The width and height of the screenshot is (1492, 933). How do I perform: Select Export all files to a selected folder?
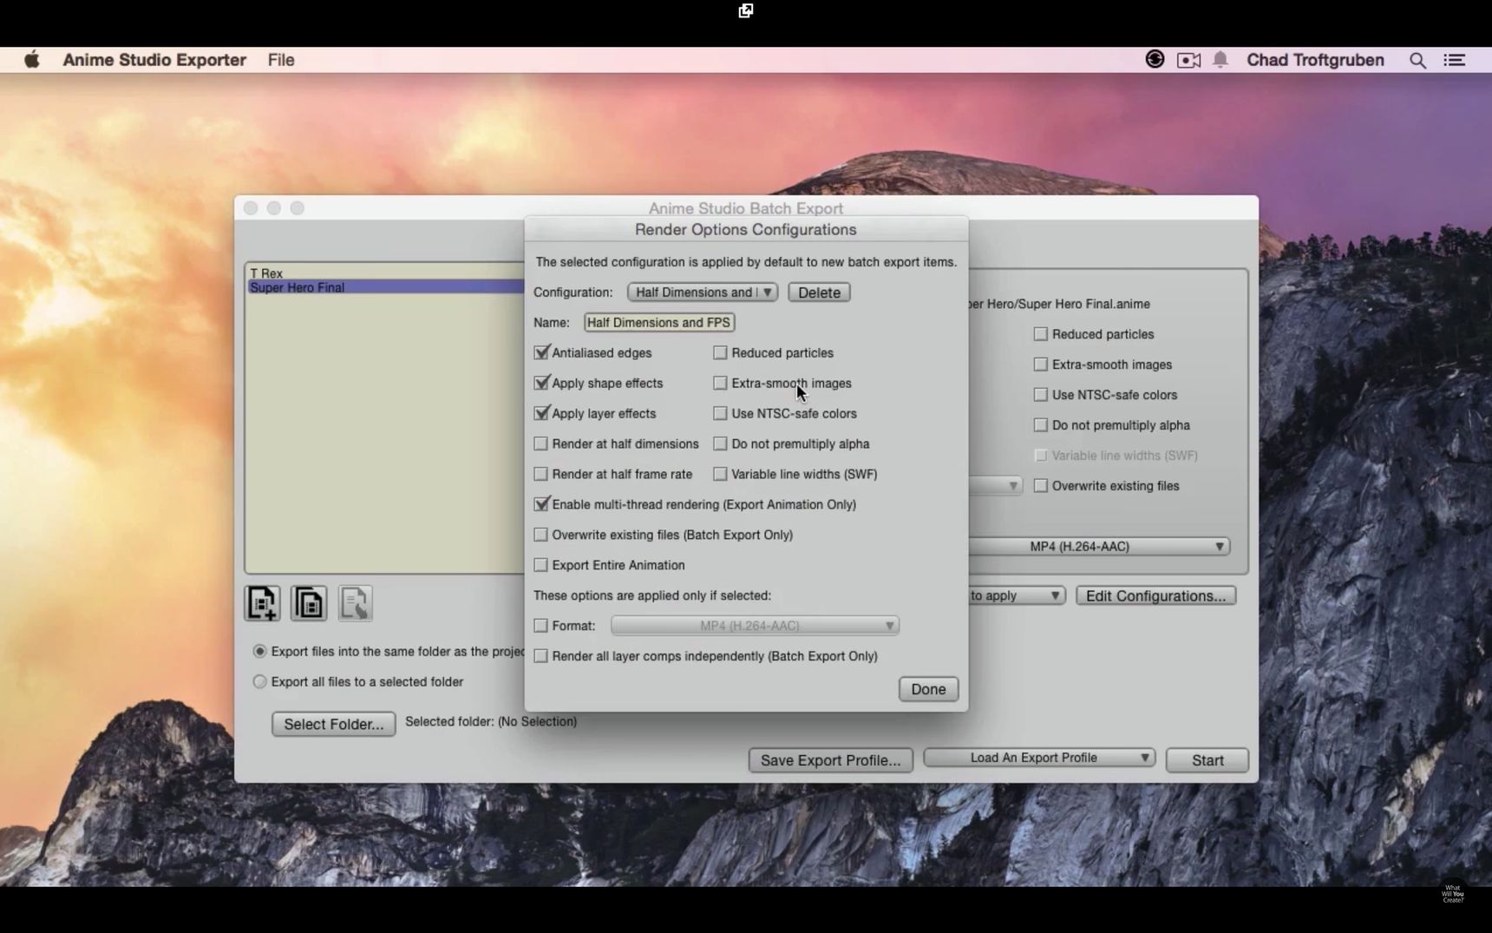click(x=259, y=681)
